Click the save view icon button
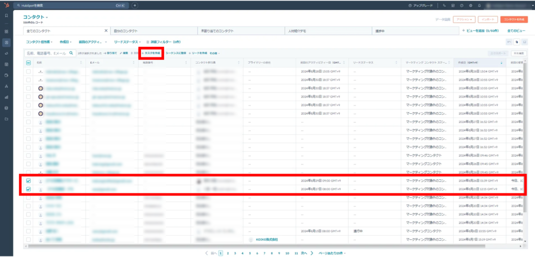 point(524,42)
